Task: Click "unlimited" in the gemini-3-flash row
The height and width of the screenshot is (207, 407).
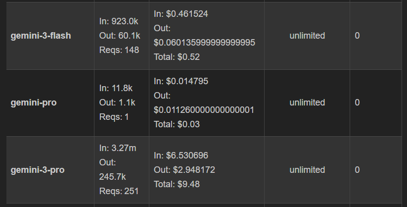Action: [307, 36]
